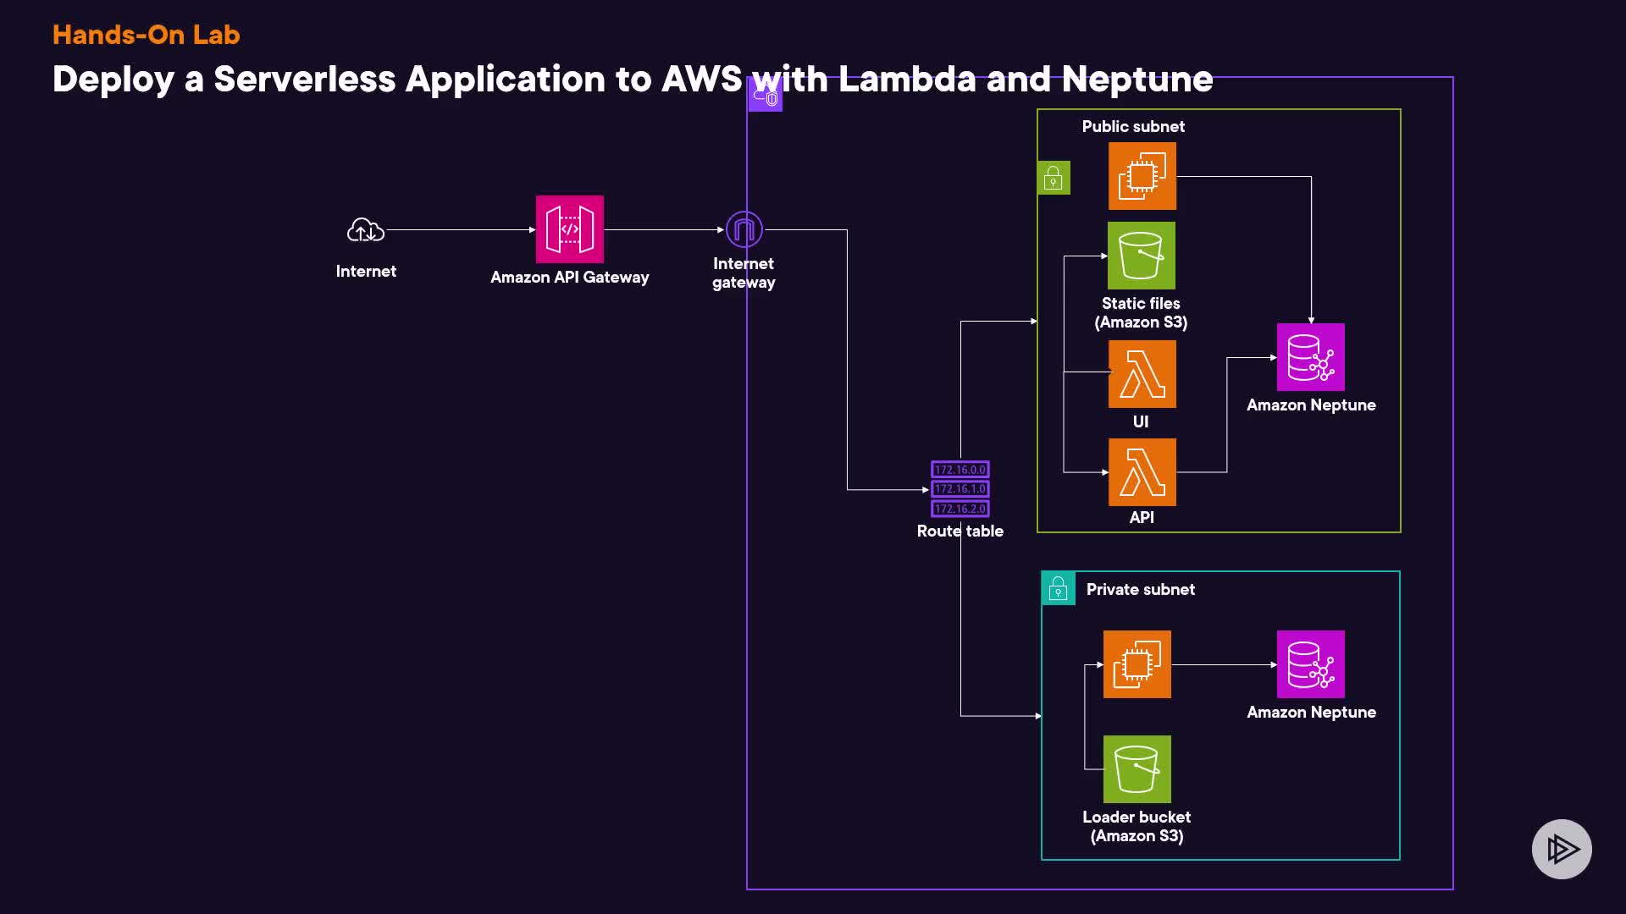
Task: Click the purple VPC cloud shield icon
Action: click(x=766, y=96)
